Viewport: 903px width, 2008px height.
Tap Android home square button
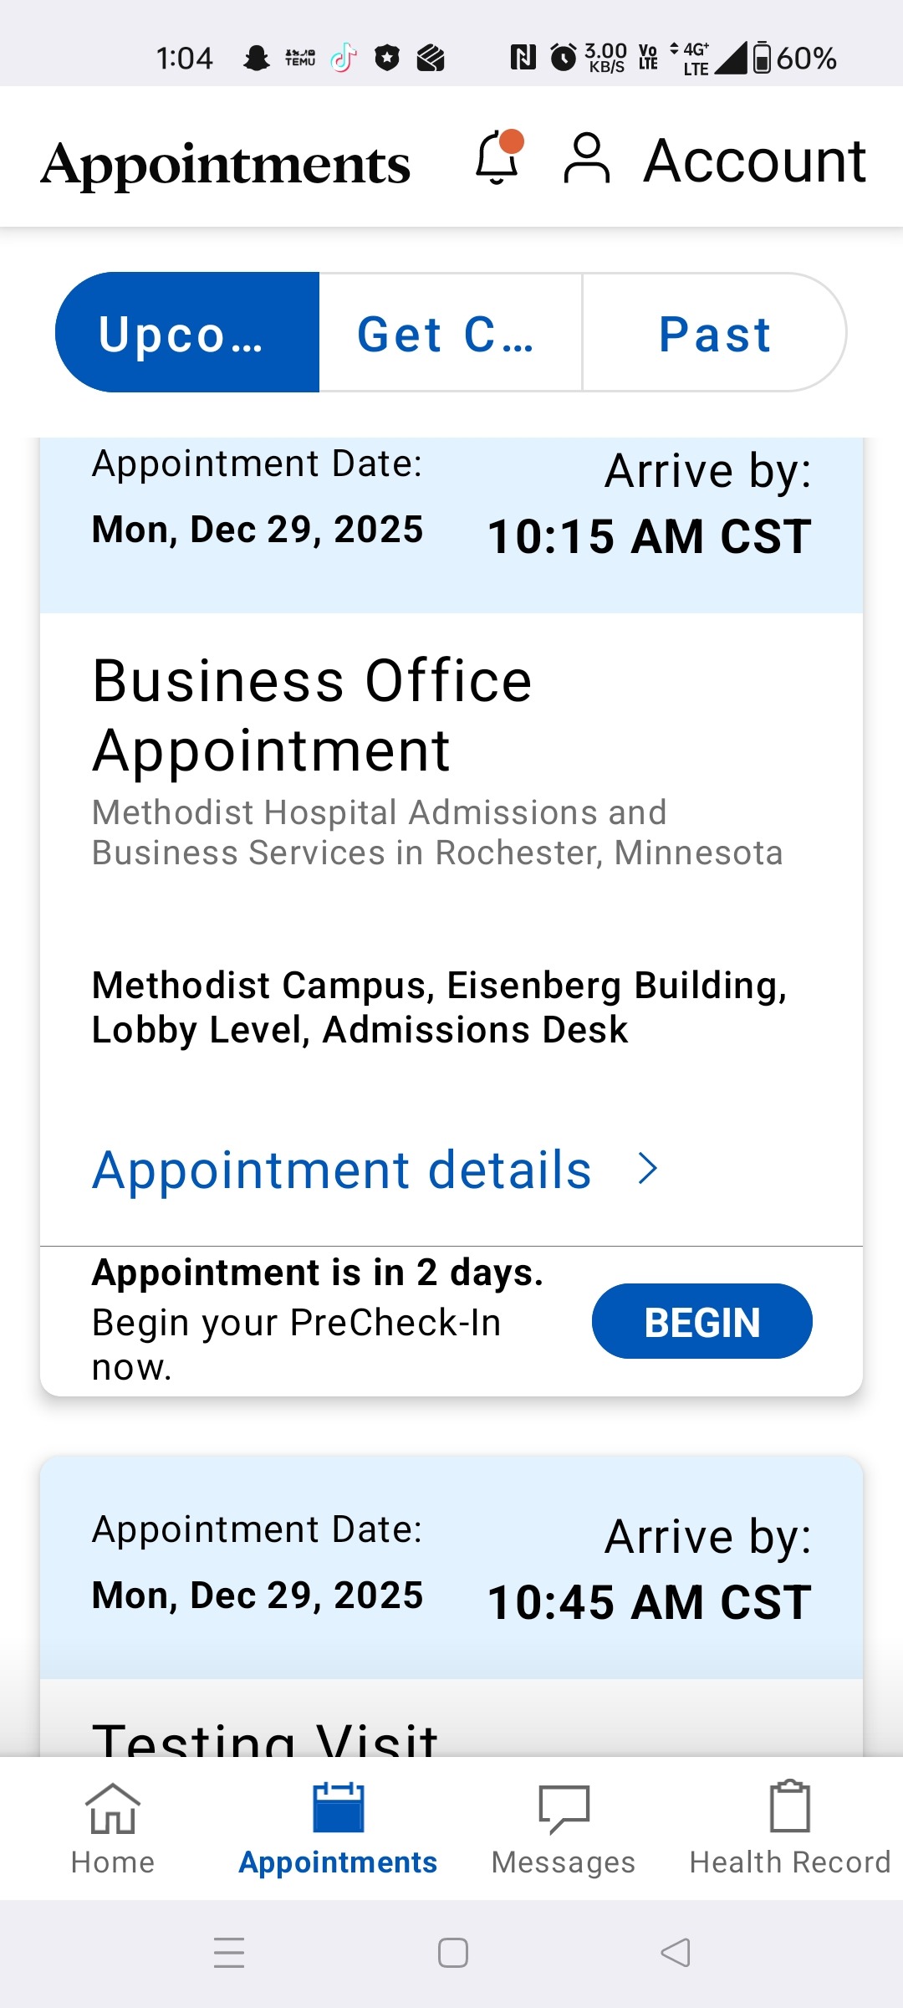[x=452, y=1953]
